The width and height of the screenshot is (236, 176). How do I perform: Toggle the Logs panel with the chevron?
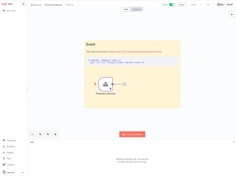pyautogui.click(x=234, y=142)
